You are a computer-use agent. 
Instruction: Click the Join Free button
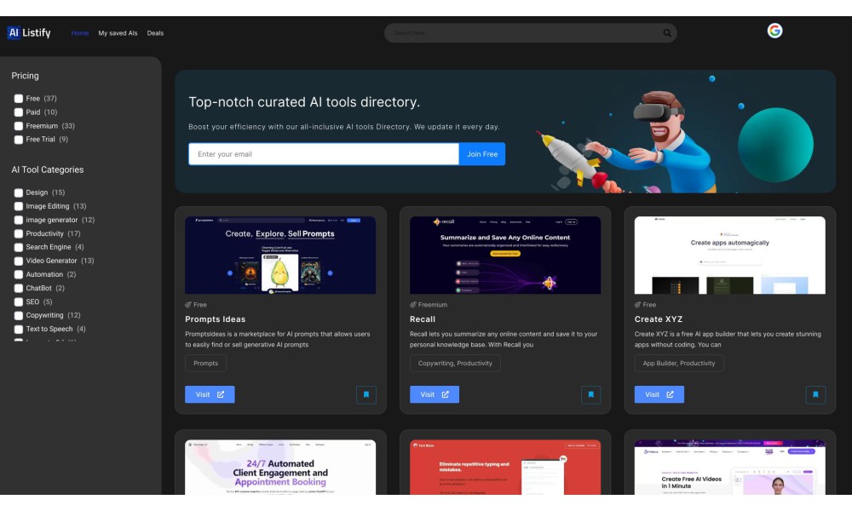click(x=482, y=154)
